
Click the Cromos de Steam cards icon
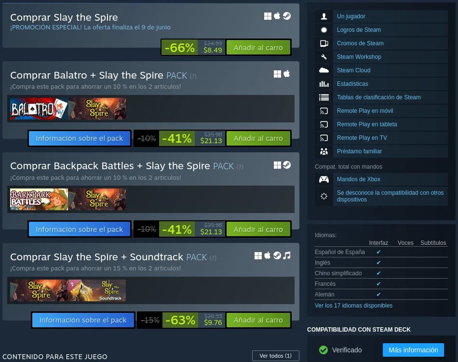click(324, 43)
